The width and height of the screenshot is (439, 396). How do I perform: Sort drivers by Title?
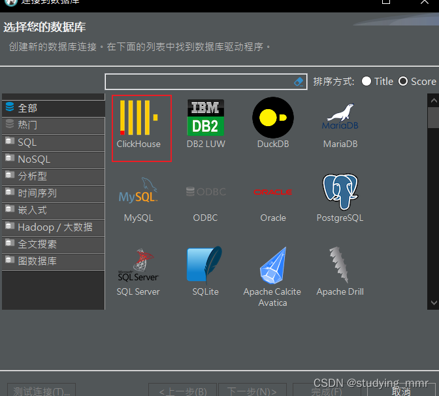(x=378, y=82)
